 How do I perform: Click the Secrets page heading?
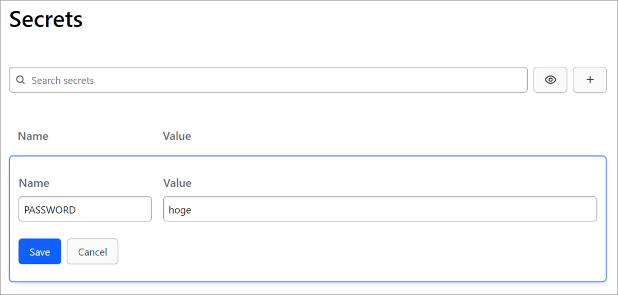46,20
